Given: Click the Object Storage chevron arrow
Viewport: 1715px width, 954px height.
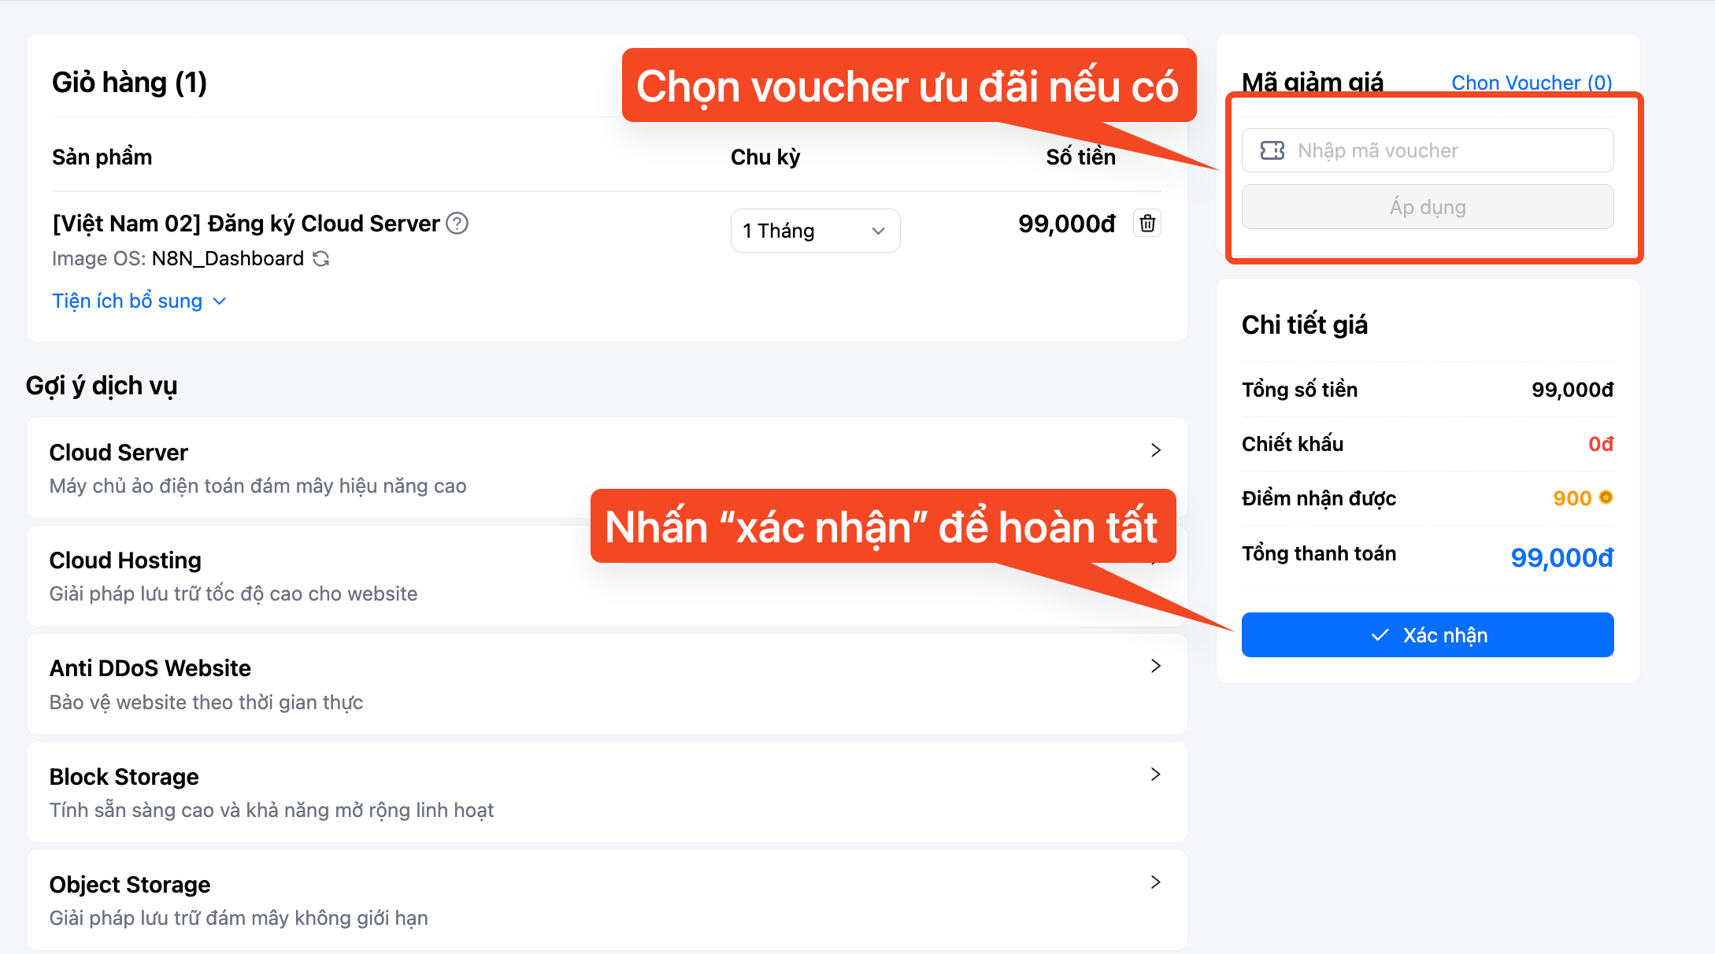Looking at the screenshot, I should point(1155,882).
